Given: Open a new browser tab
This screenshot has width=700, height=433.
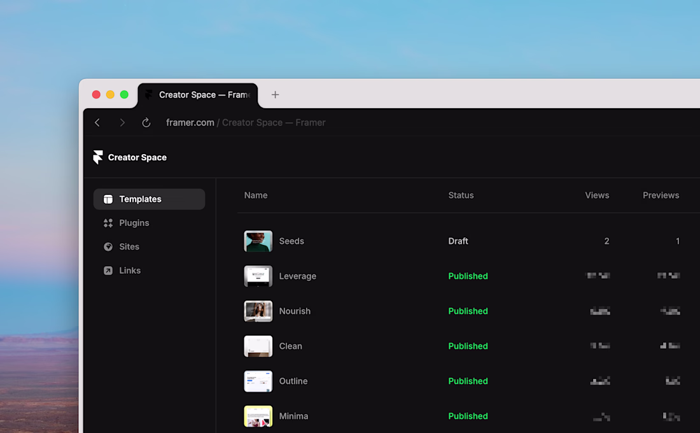Looking at the screenshot, I should click(275, 95).
